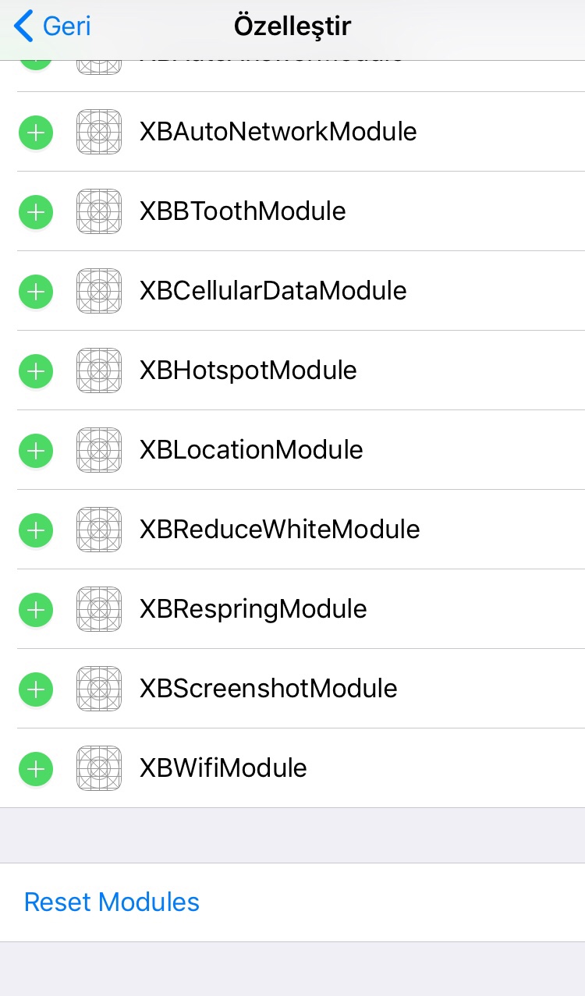Tap the XBHotspotModule placeholder icon
The height and width of the screenshot is (996, 585).
pos(99,370)
